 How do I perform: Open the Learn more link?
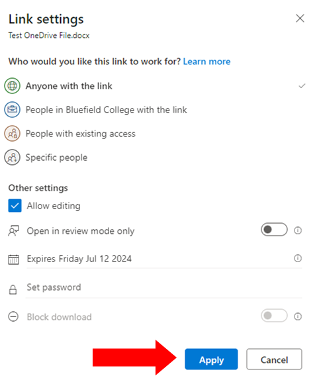click(x=206, y=62)
